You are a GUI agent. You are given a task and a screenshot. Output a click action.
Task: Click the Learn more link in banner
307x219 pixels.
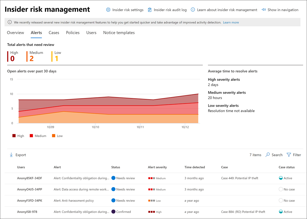point(231,22)
